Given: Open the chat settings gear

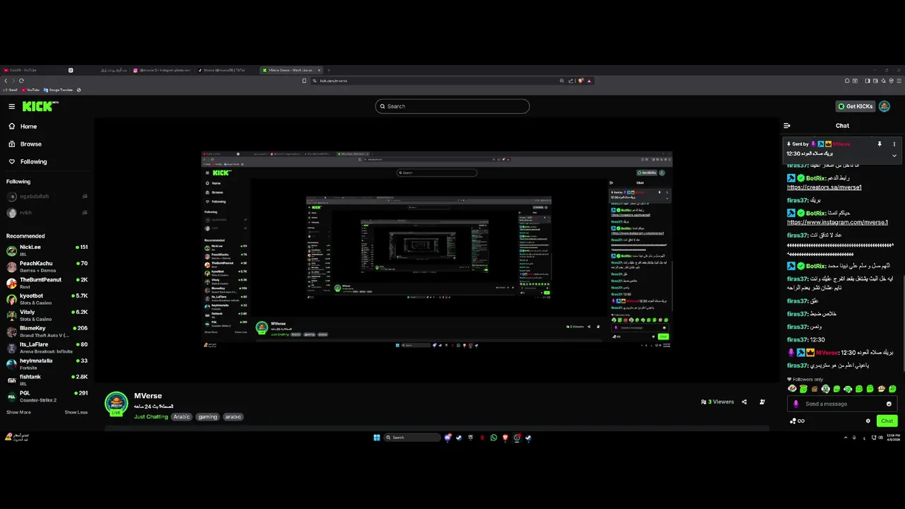Looking at the screenshot, I should pyautogui.click(x=868, y=421).
